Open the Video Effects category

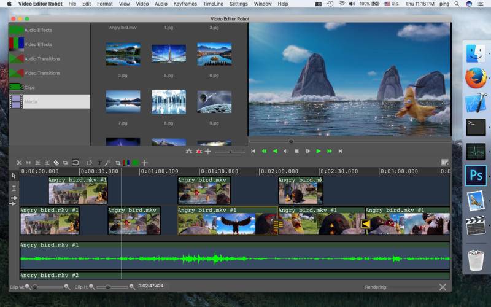(x=50, y=44)
